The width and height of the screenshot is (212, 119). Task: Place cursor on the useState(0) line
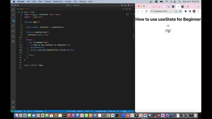pos(45,27)
